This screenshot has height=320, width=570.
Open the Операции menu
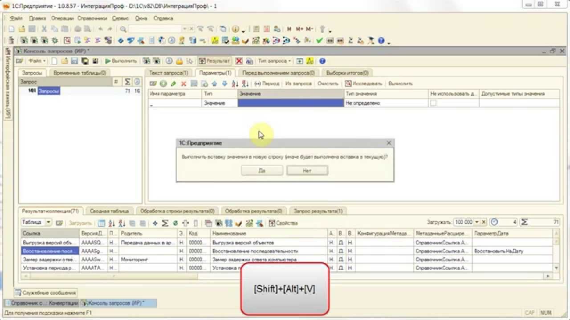tap(62, 18)
